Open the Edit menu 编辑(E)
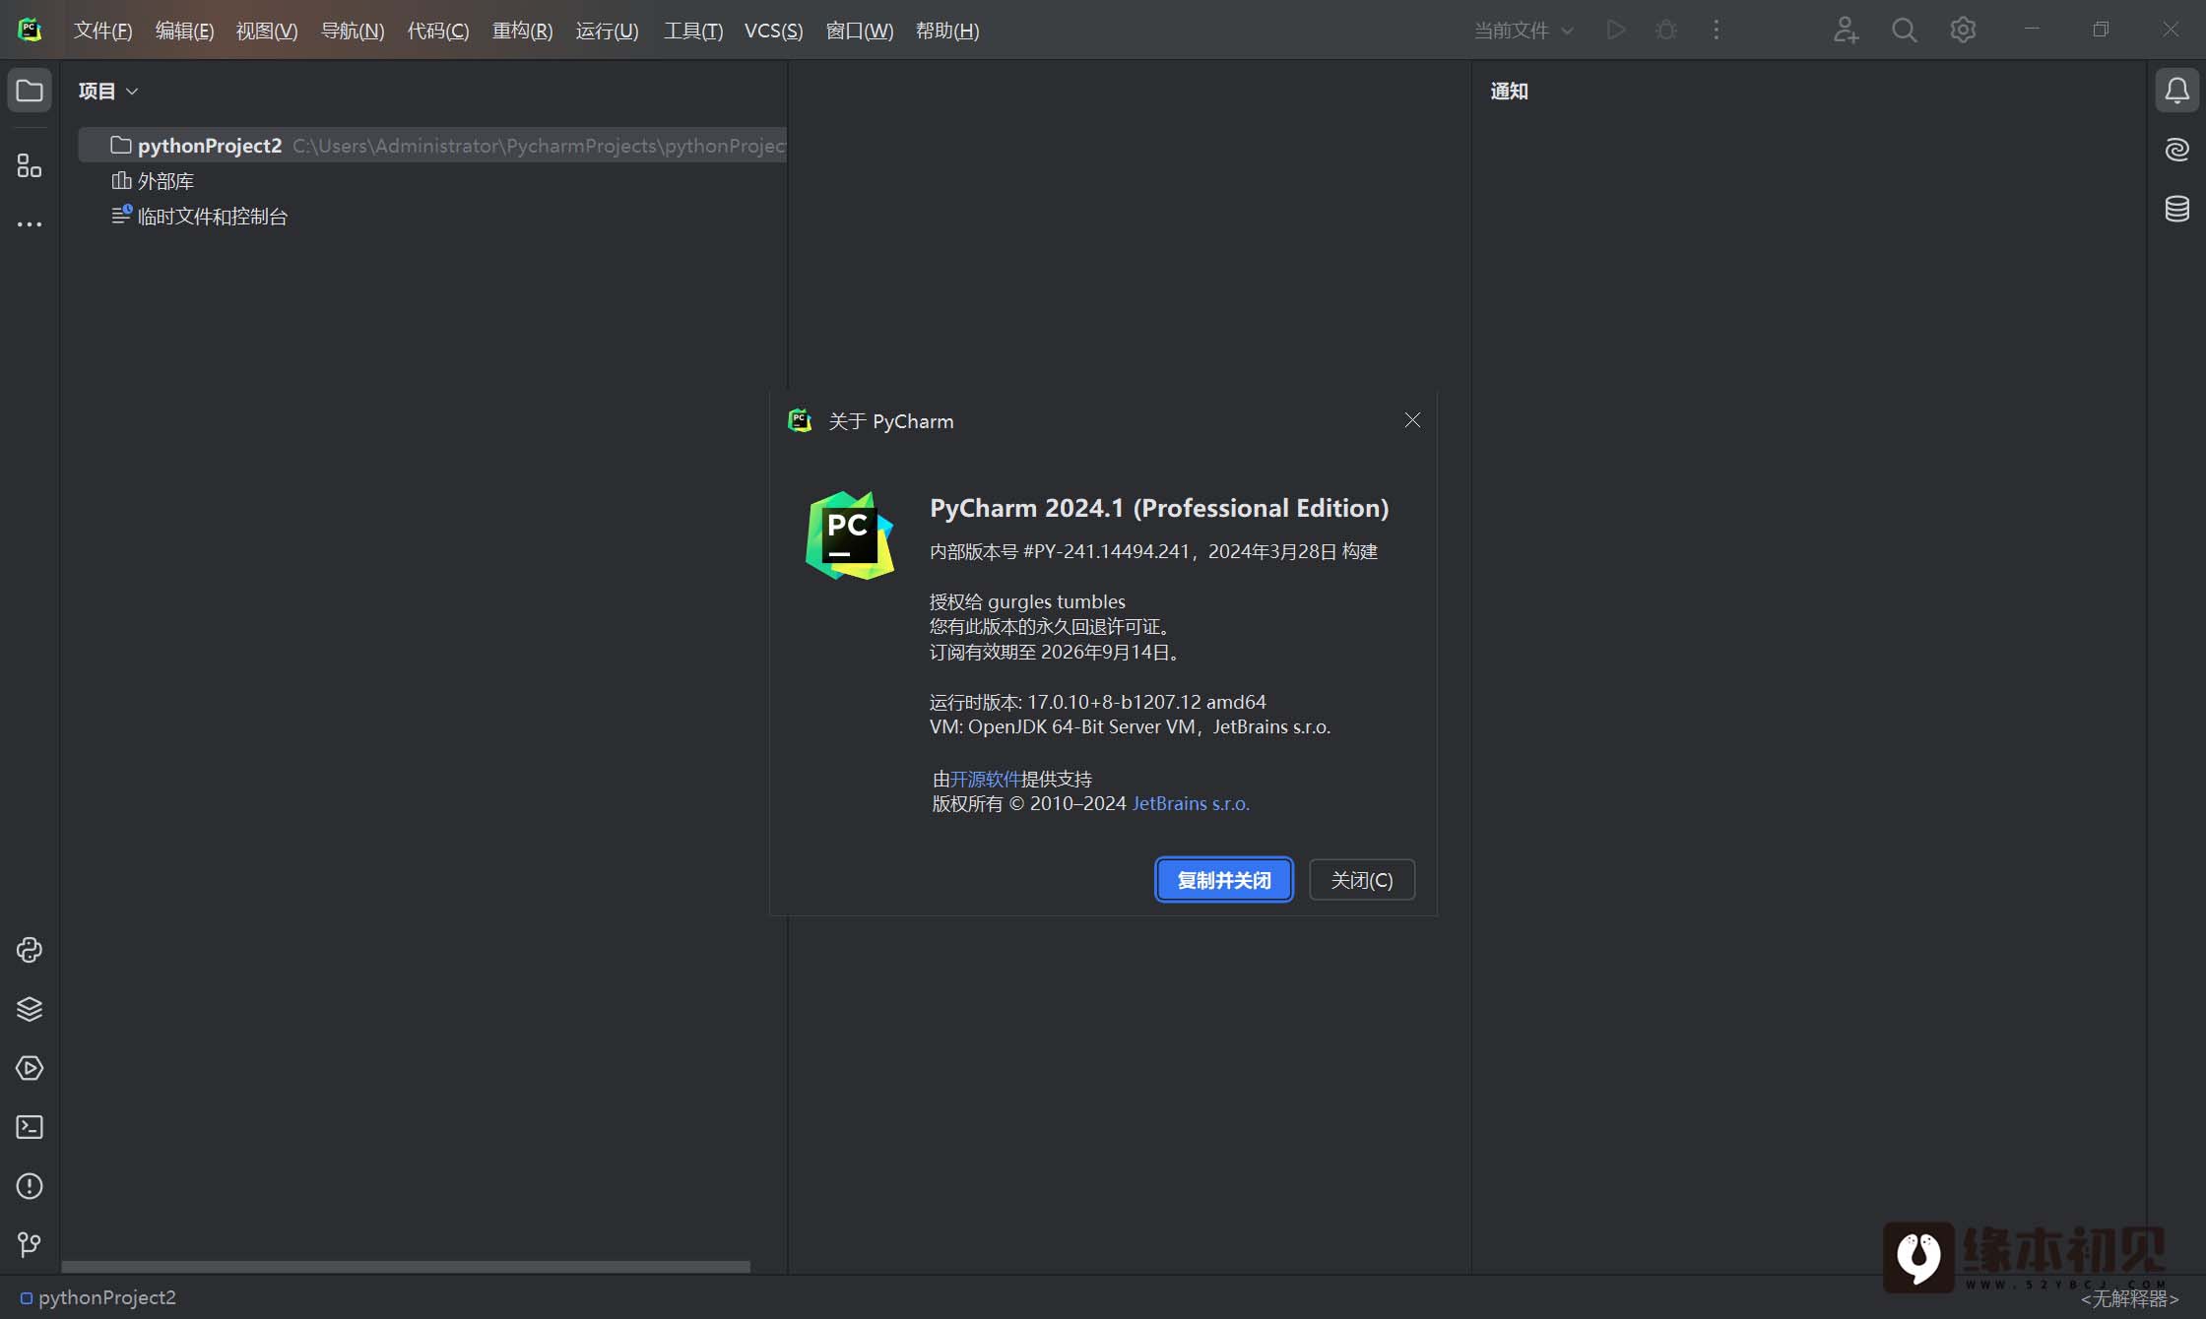The height and width of the screenshot is (1319, 2206). tap(184, 31)
